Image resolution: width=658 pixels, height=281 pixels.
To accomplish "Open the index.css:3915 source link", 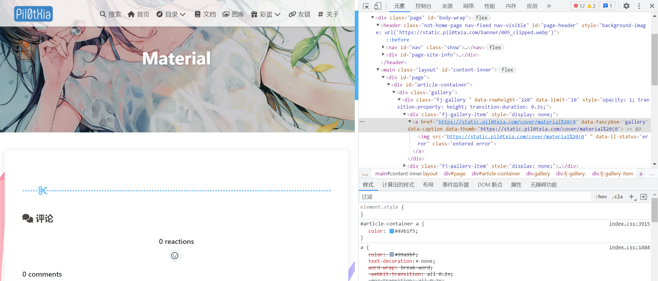I will pos(629,224).
